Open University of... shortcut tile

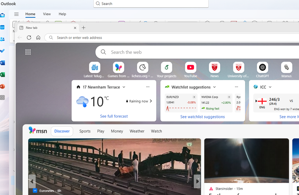[x=238, y=70]
